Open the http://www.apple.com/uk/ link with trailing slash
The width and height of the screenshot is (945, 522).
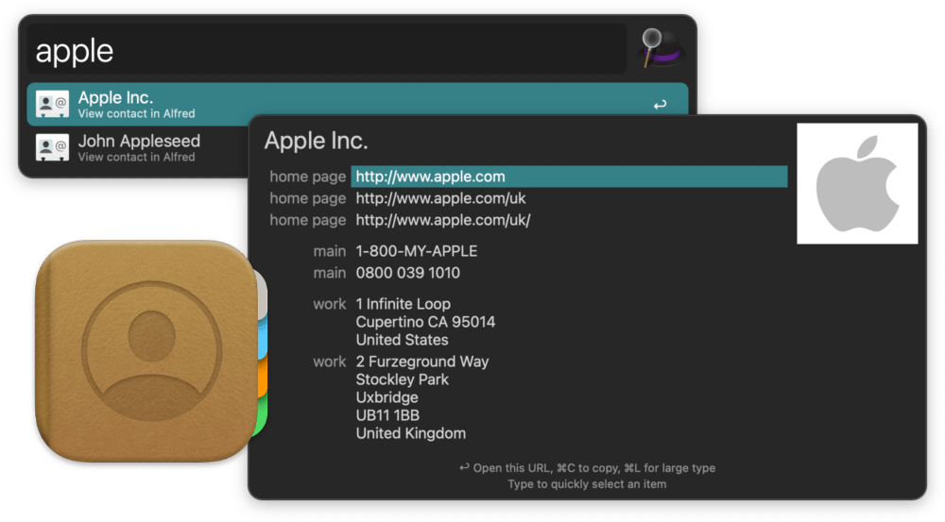(x=442, y=220)
